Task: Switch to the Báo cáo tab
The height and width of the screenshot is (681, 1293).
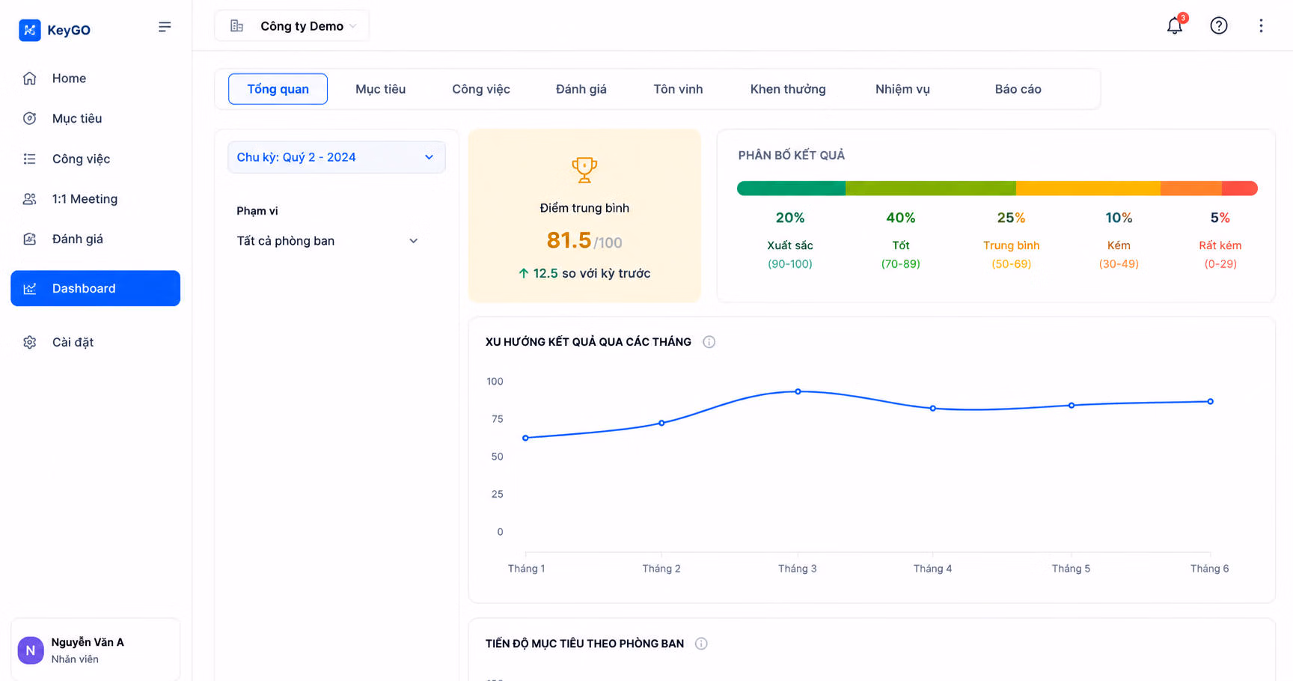Action: pos(1018,89)
